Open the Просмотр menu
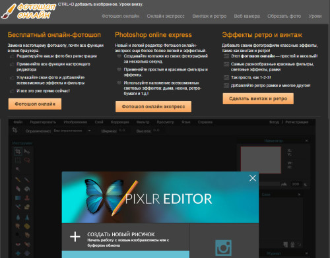 coord(166,122)
